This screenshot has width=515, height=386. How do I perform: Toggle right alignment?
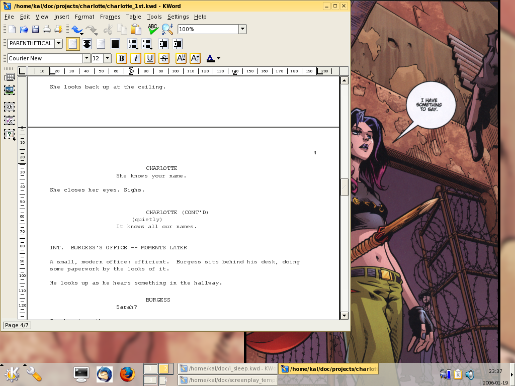(101, 44)
